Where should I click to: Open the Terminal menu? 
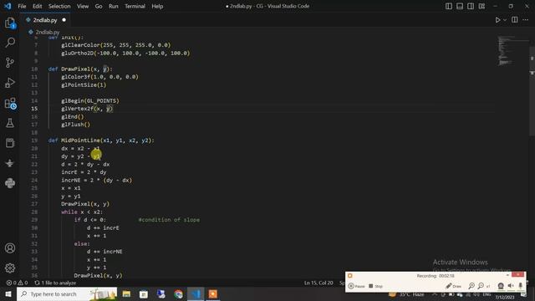click(135, 6)
